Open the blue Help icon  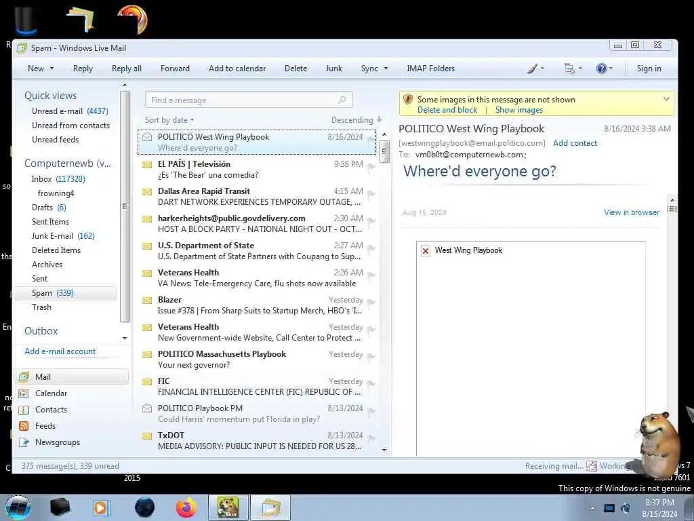pyautogui.click(x=601, y=69)
